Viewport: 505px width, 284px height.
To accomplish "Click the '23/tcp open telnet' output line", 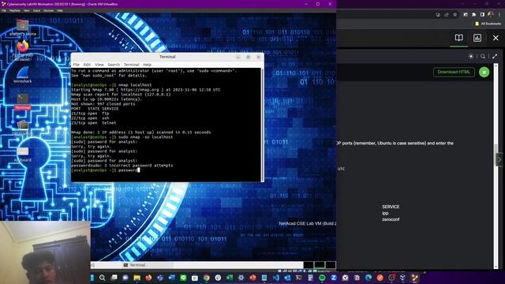I will [94, 123].
